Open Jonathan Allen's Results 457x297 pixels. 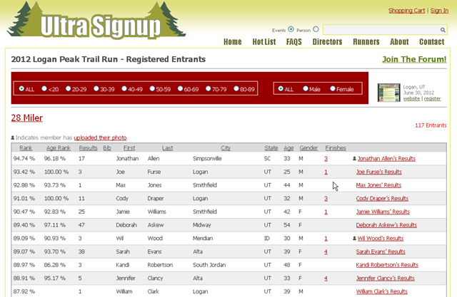coord(386,159)
